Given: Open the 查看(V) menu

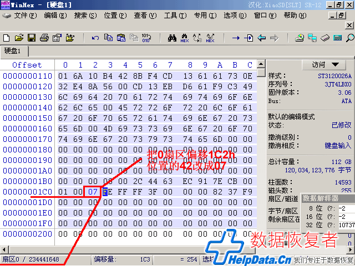Looking at the screenshot, I should tap(145, 16).
